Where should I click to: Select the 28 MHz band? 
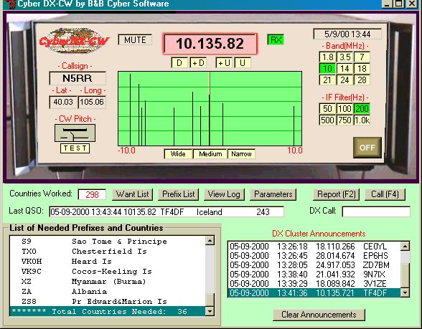[362, 80]
